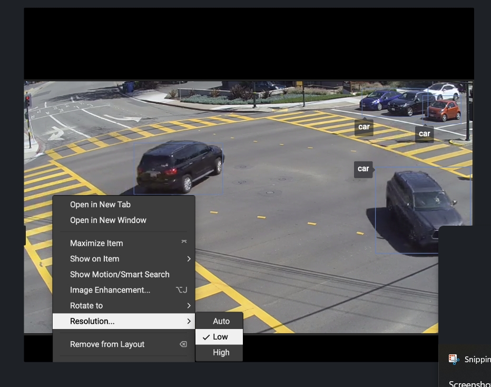Click the car tag beneath the orange parked car
The image size is (491, 387).
coord(424,134)
